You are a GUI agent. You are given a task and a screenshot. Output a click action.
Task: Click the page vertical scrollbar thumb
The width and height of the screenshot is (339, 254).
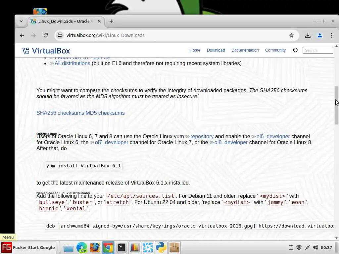point(336,105)
